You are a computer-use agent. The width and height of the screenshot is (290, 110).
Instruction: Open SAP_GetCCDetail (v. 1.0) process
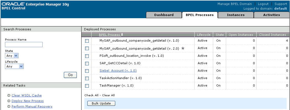pos(120,63)
